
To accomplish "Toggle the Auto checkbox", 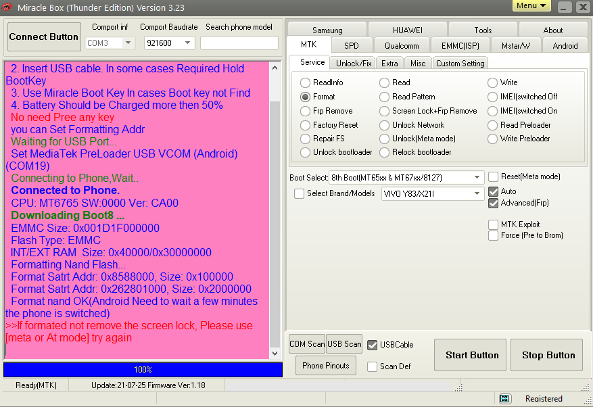I will 493,191.
